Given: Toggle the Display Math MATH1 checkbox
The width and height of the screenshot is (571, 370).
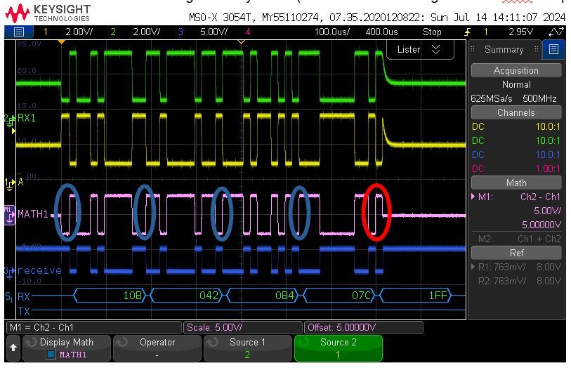Looking at the screenshot, I should click(51, 355).
